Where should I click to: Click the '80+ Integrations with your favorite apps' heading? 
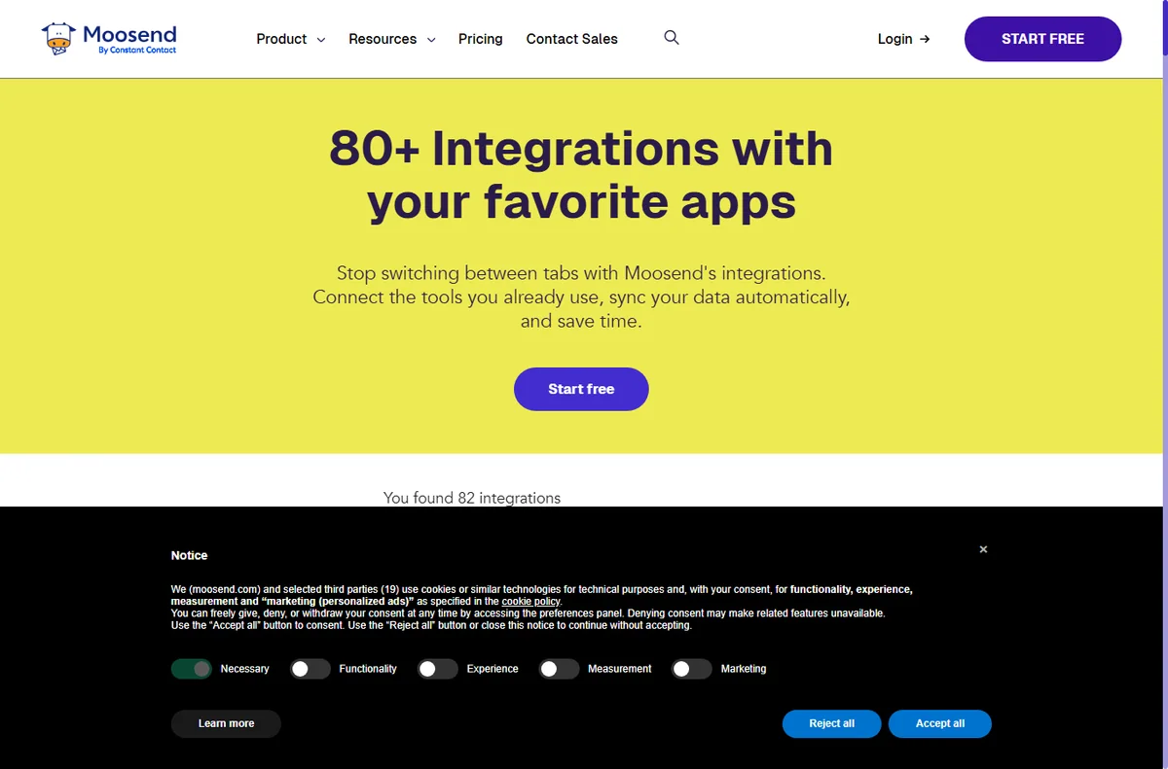581,175
